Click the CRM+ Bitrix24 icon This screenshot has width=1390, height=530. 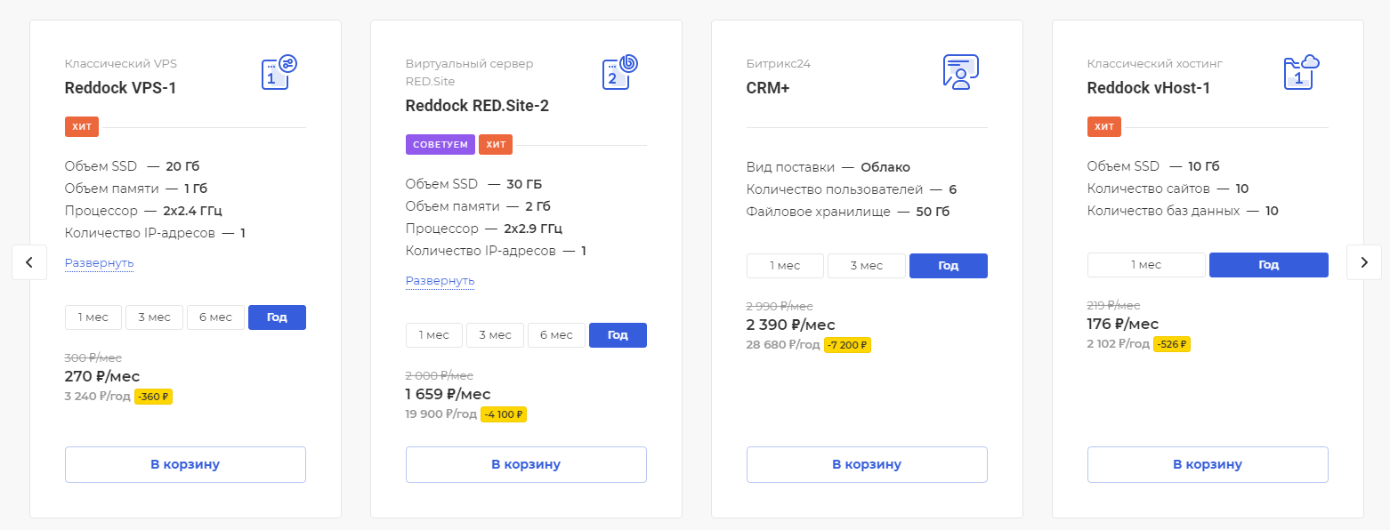click(x=960, y=72)
